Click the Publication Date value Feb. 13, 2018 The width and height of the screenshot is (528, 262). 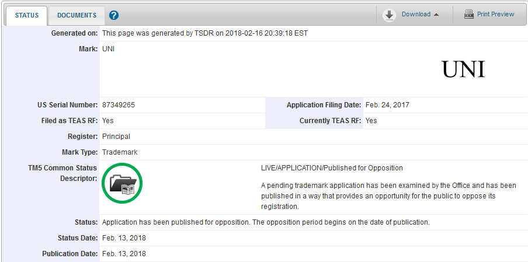(x=124, y=254)
